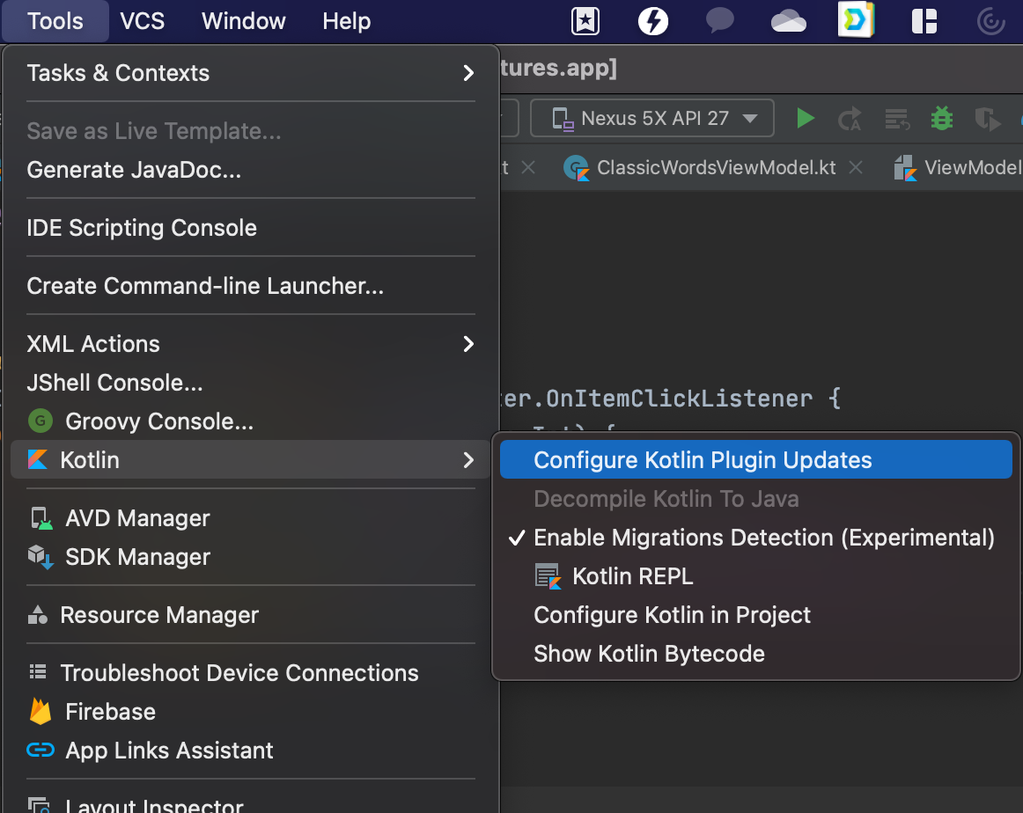Viewport: 1023px width, 813px height.
Task: Click the Apply Code Changes icon
Action: pyautogui.click(x=896, y=118)
